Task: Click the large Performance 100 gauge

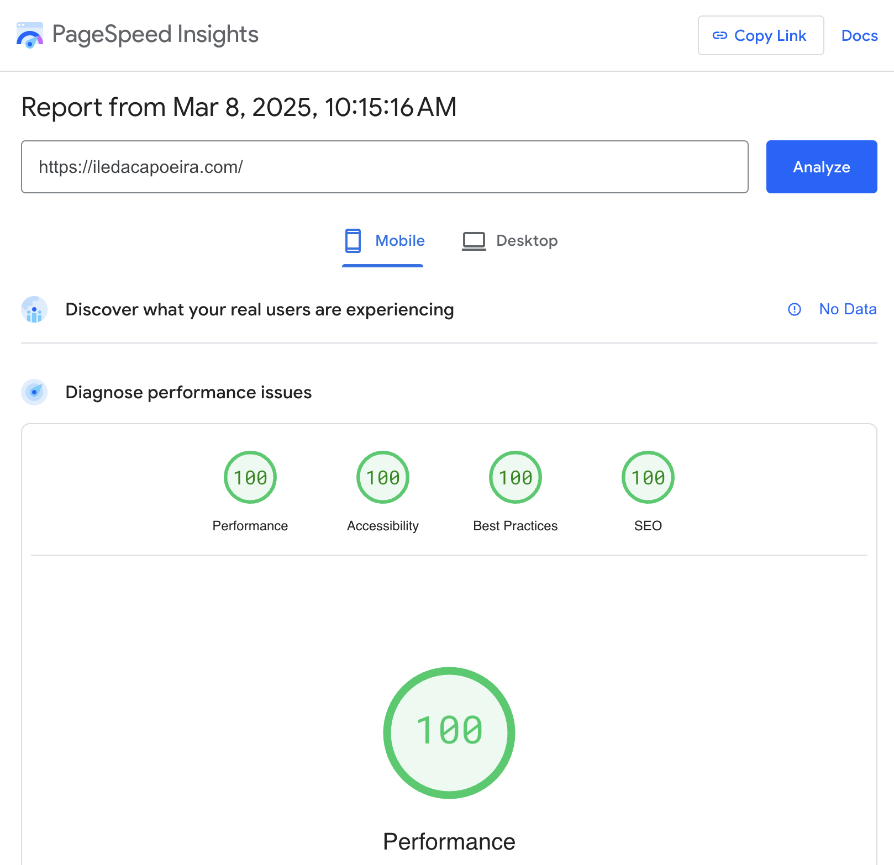Action: 449,733
